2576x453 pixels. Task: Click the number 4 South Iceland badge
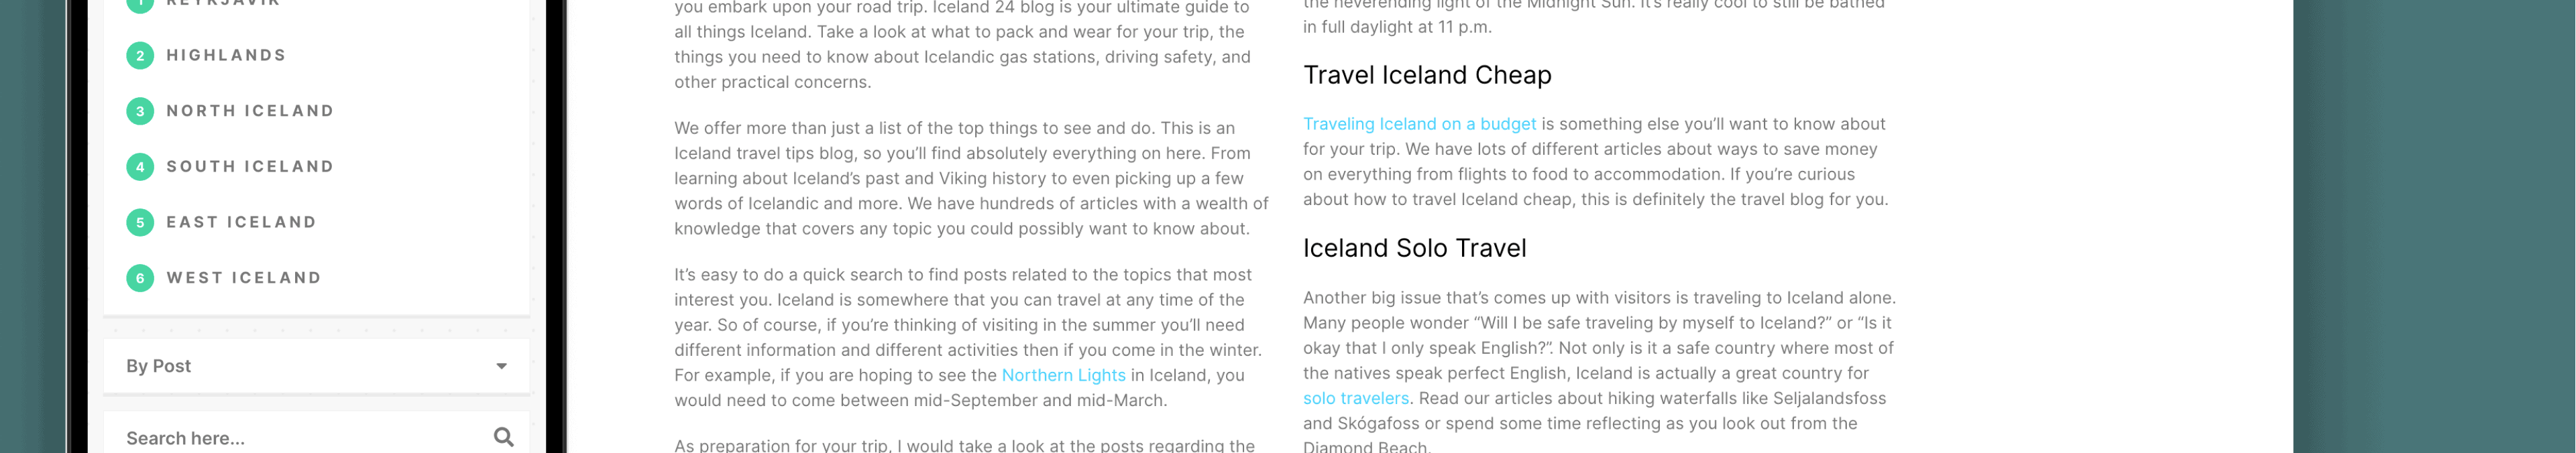coord(140,167)
